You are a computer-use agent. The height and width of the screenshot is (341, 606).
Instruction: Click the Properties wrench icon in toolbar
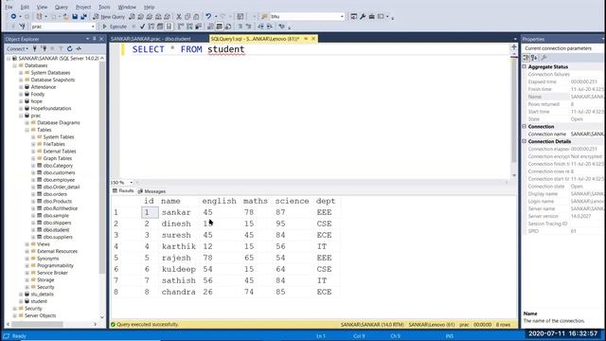tap(363, 17)
